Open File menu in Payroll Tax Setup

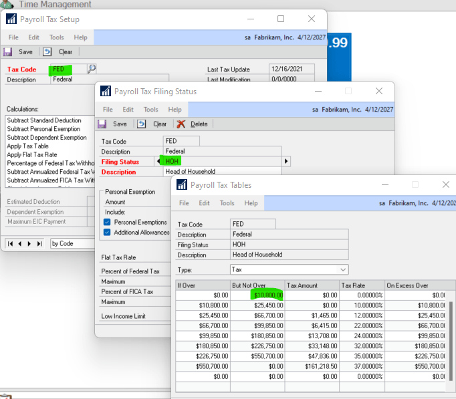(x=13, y=37)
